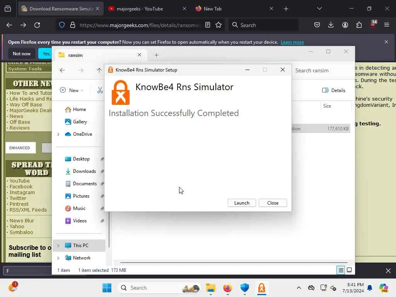Image resolution: width=396 pixels, height=297 pixels.
Task: Open Firefox hamburger menu
Action: (x=387, y=25)
